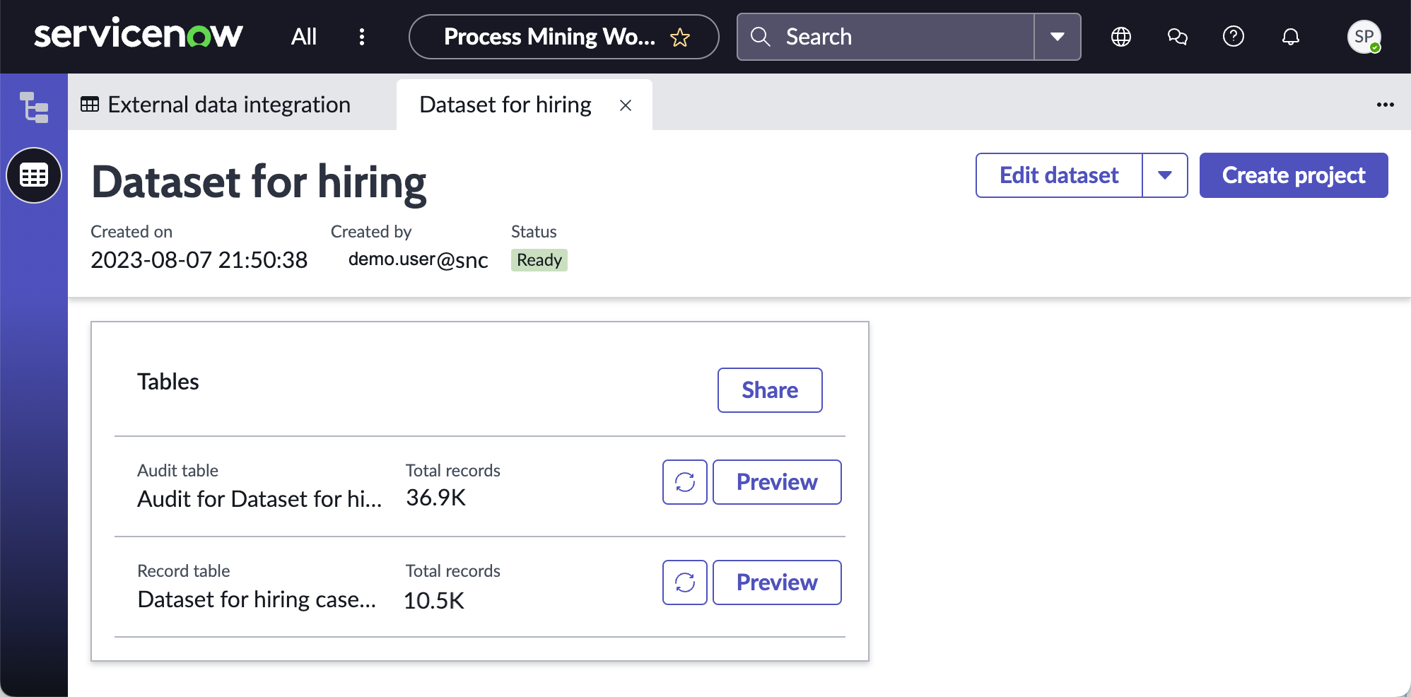The width and height of the screenshot is (1411, 697).
Task: Click the Ready status badge
Action: click(x=539, y=260)
